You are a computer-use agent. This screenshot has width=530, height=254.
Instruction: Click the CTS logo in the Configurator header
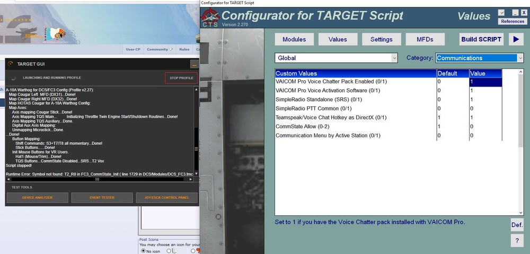pyautogui.click(x=210, y=18)
